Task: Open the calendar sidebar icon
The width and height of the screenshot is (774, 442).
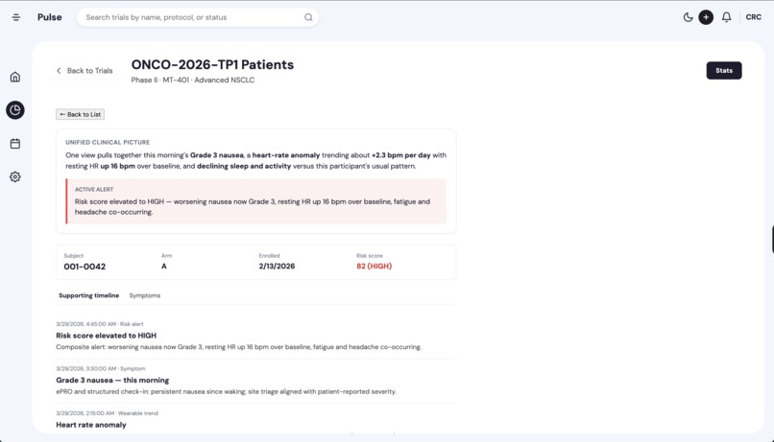Action: (15, 144)
